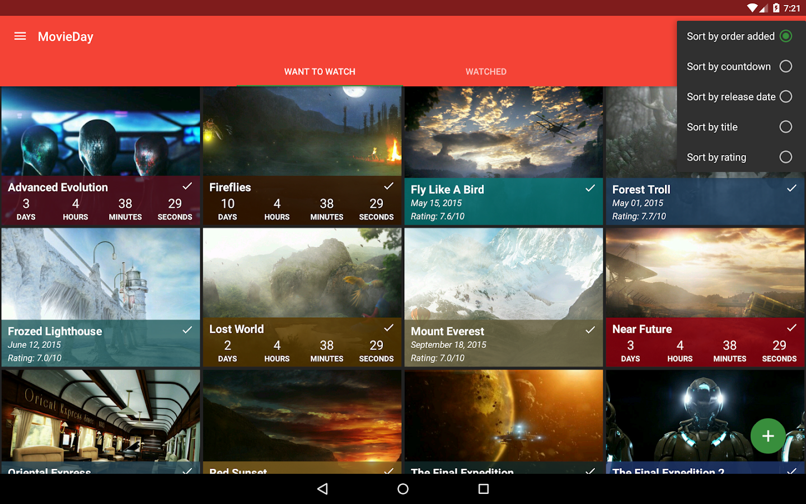Image resolution: width=806 pixels, height=504 pixels.
Task: Click the Near Future movie title
Action: pos(642,329)
